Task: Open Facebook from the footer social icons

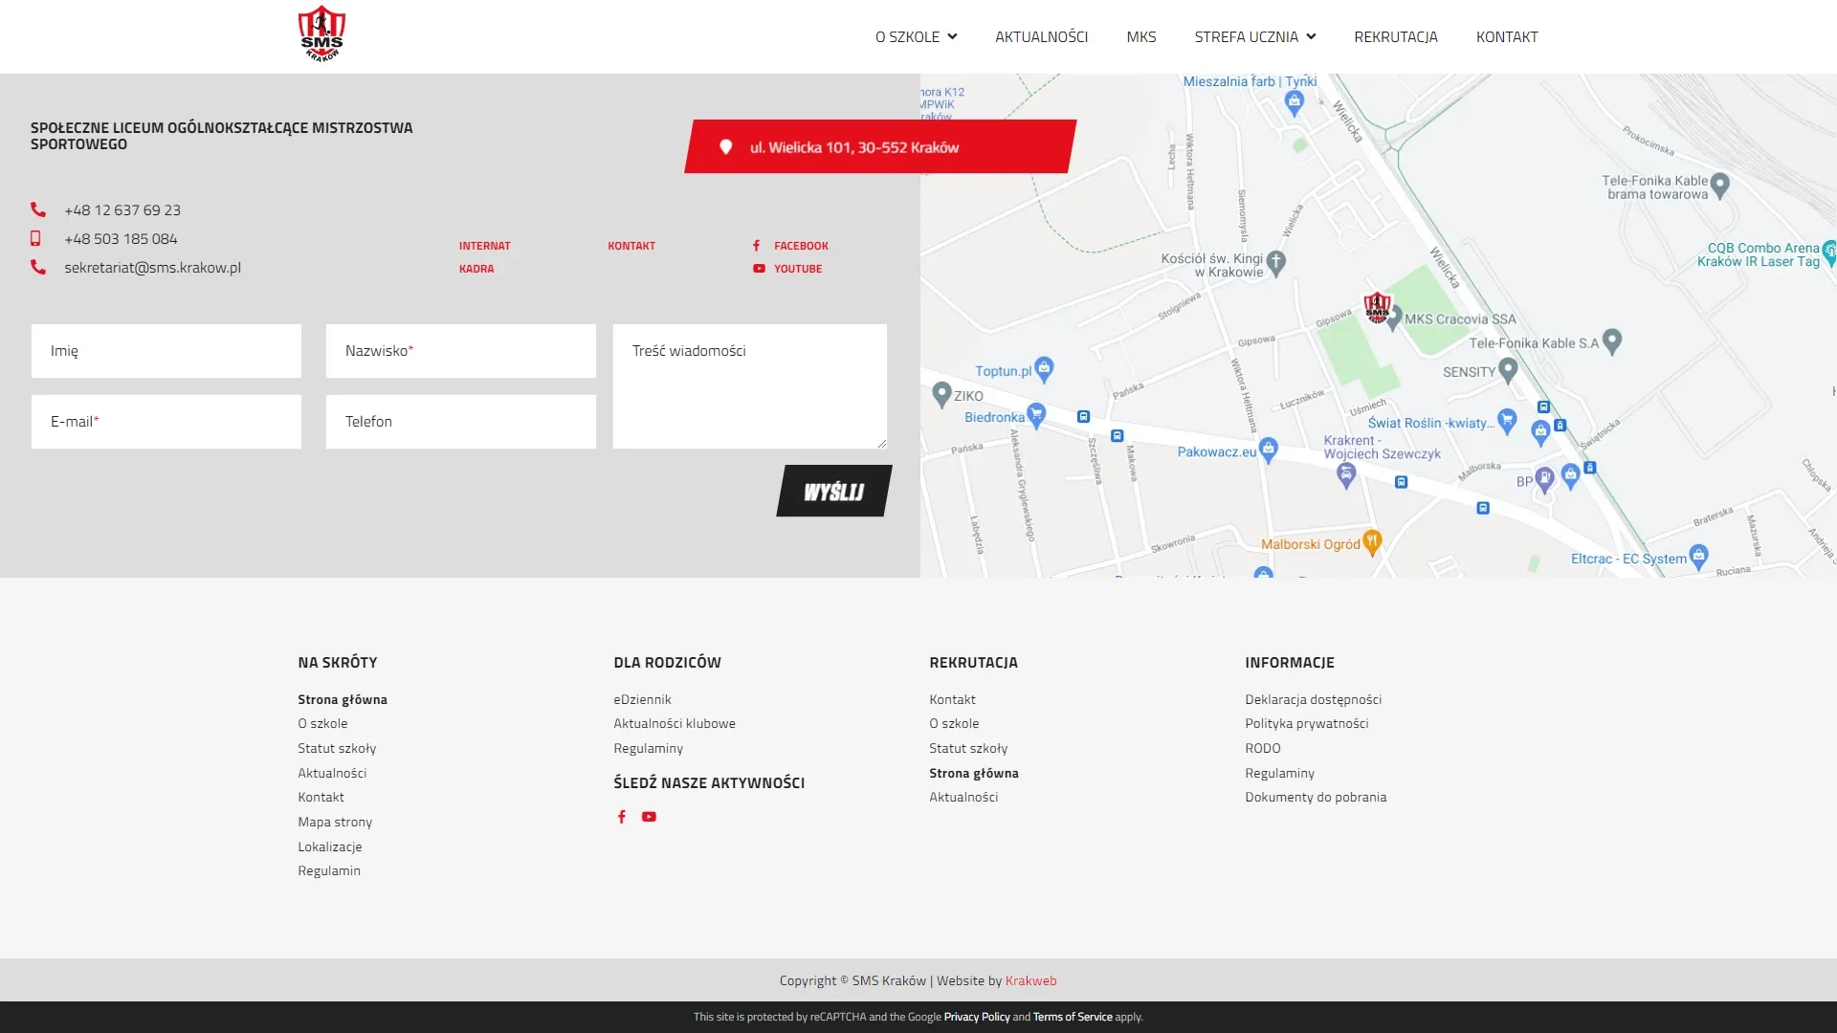Action: click(622, 817)
